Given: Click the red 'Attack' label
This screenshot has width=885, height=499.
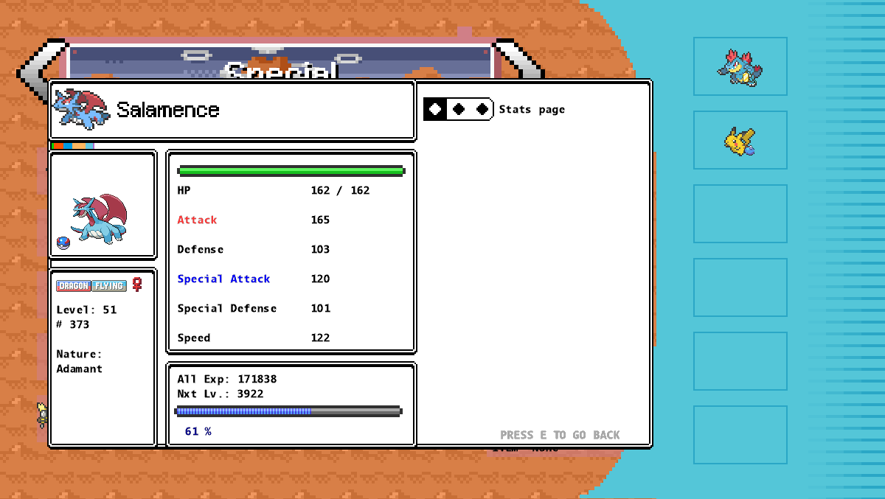Looking at the screenshot, I should (x=197, y=220).
